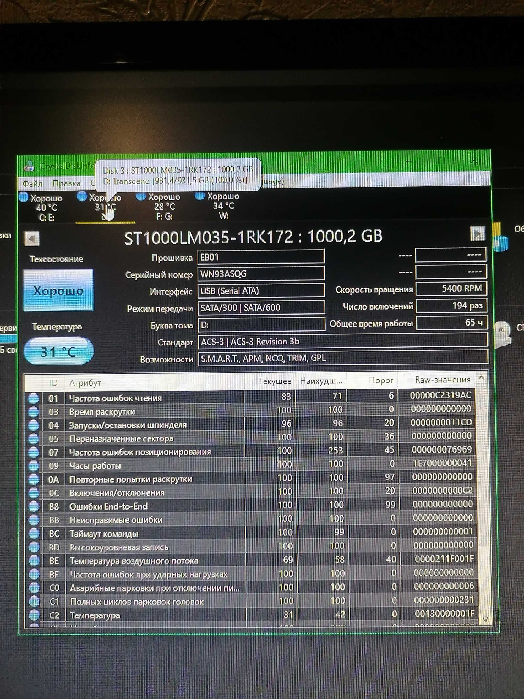Click the Буква тома field D:

[261, 324]
